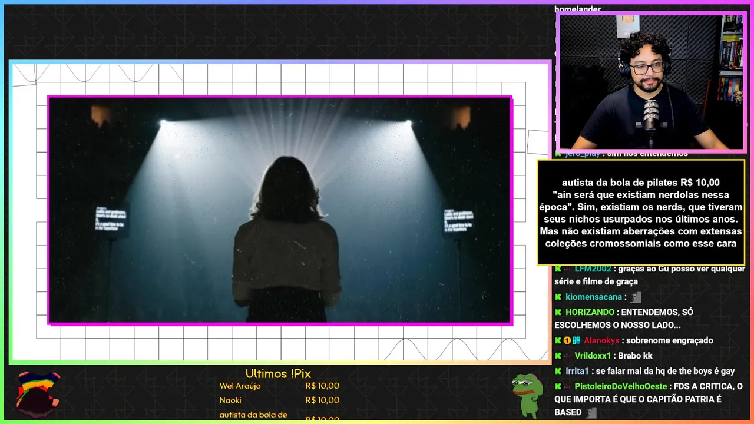Click the Kick badge beside HORIZANDO
This screenshot has height=424, width=754.
pyautogui.click(x=558, y=312)
